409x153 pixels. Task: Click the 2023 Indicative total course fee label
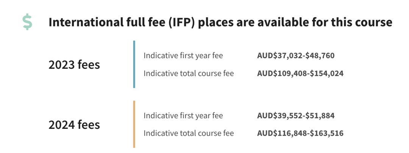(189, 73)
